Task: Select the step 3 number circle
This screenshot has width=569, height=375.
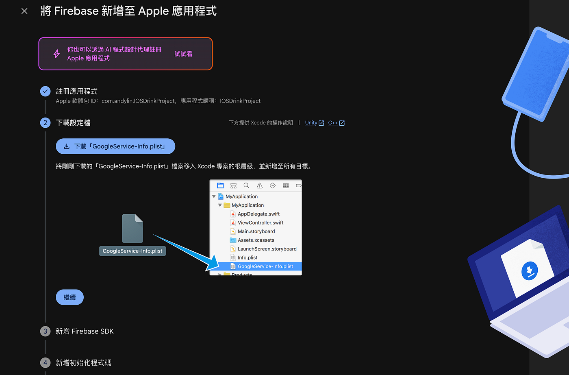Action: [46, 331]
